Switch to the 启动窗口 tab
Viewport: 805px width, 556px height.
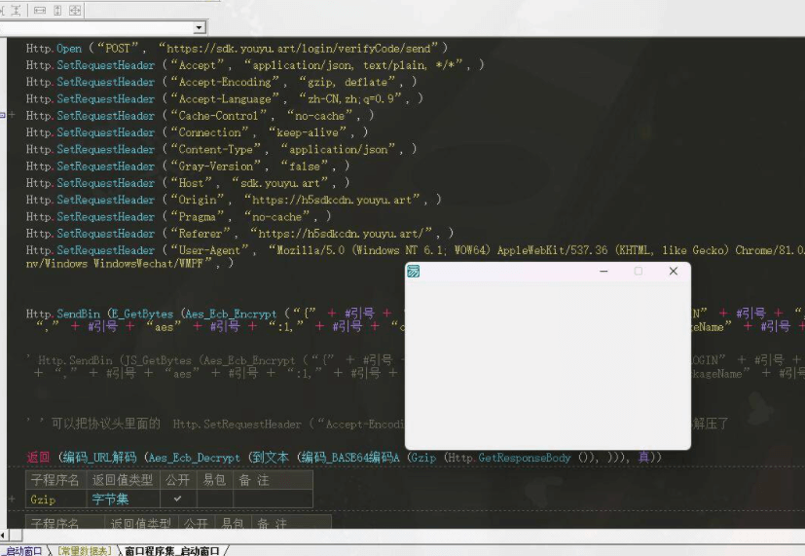pyautogui.click(x=23, y=551)
